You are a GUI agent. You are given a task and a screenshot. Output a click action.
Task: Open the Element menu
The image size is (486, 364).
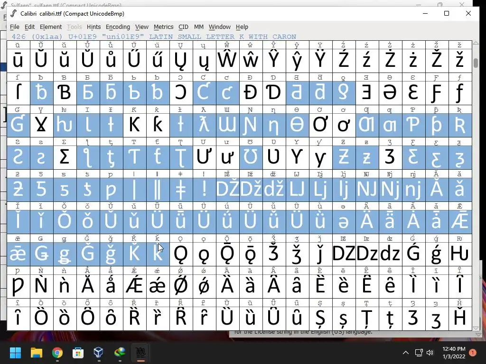click(x=50, y=27)
